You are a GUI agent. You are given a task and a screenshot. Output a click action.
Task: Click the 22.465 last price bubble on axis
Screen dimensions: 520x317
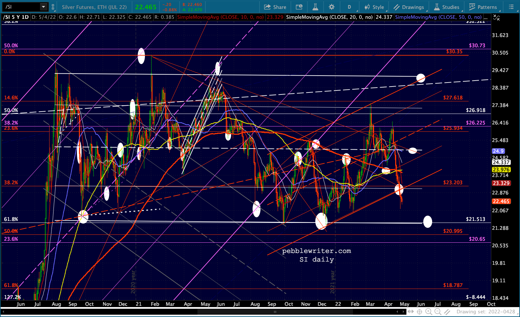coord(501,201)
